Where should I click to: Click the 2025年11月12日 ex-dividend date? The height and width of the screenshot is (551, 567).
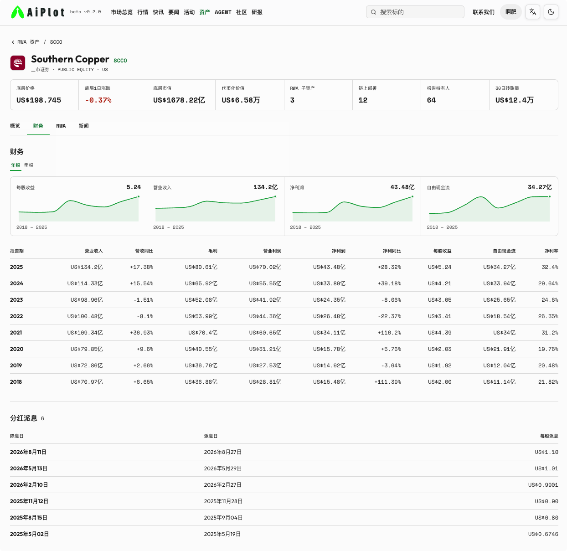pos(29,501)
